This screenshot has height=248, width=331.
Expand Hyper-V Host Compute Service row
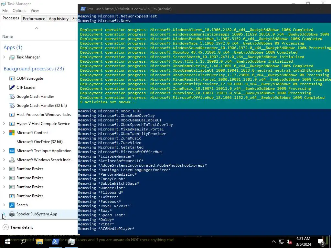pos(4,124)
